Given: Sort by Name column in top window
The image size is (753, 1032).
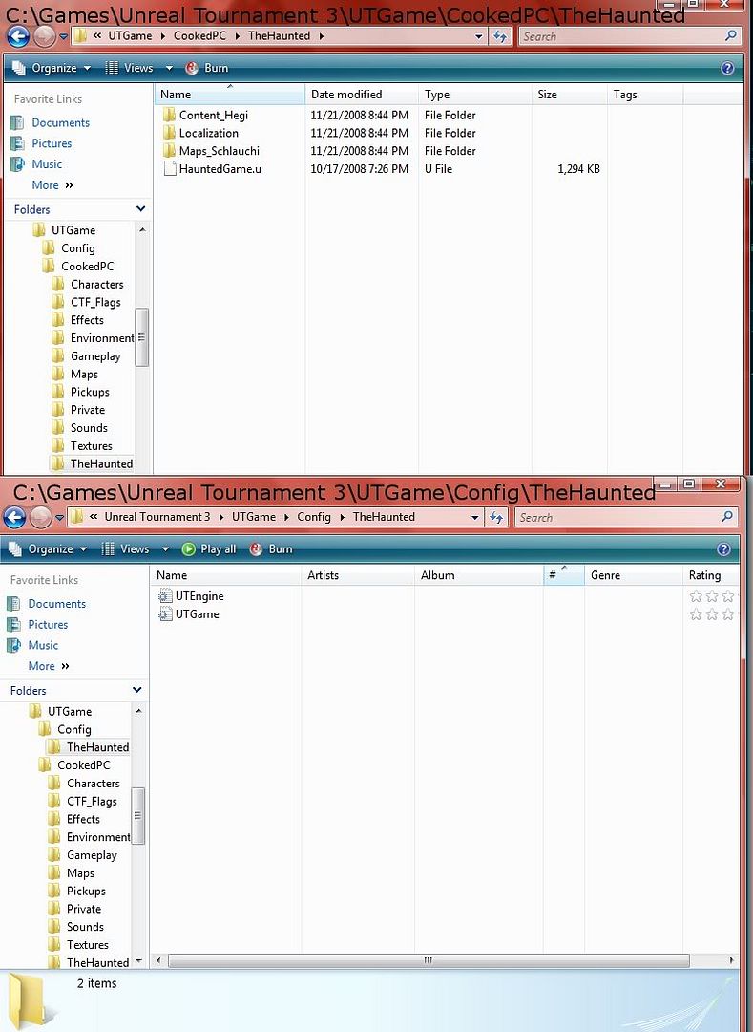Looking at the screenshot, I should coord(230,94).
